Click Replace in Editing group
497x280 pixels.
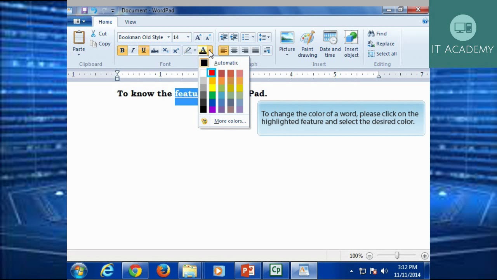pyautogui.click(x=381, y=44)
